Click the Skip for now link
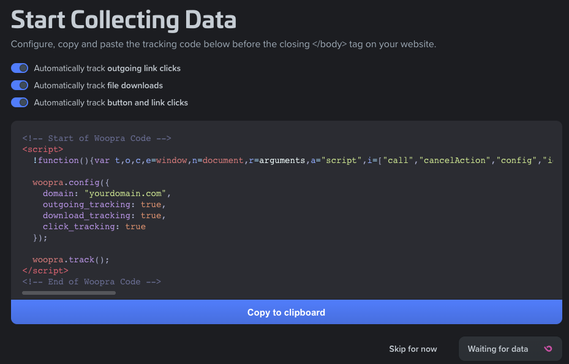 tap(413, 349)
